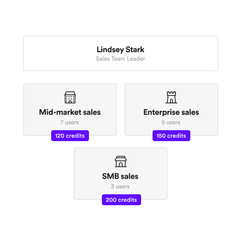Click the 5 users label
This screenshot has height=241, width=241.
click(171, 122)
